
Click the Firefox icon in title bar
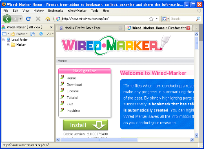point(4,4)
